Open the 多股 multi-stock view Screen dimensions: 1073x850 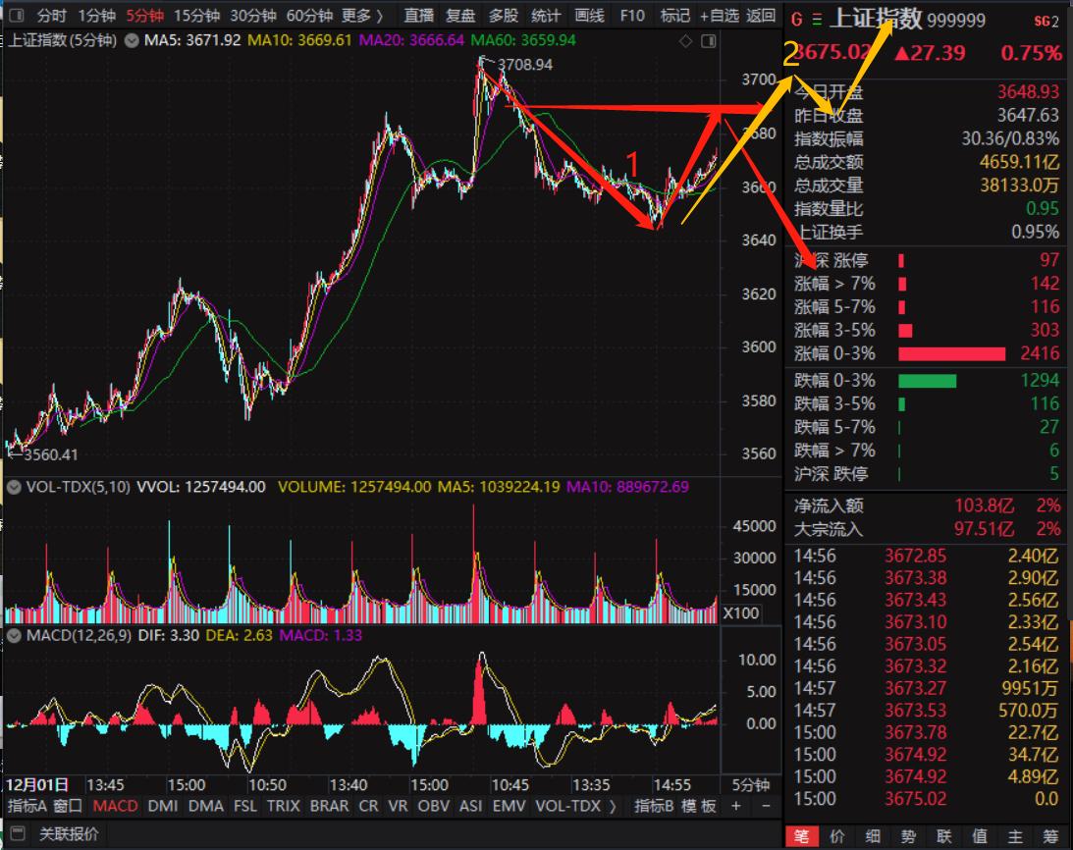point(503,15)
